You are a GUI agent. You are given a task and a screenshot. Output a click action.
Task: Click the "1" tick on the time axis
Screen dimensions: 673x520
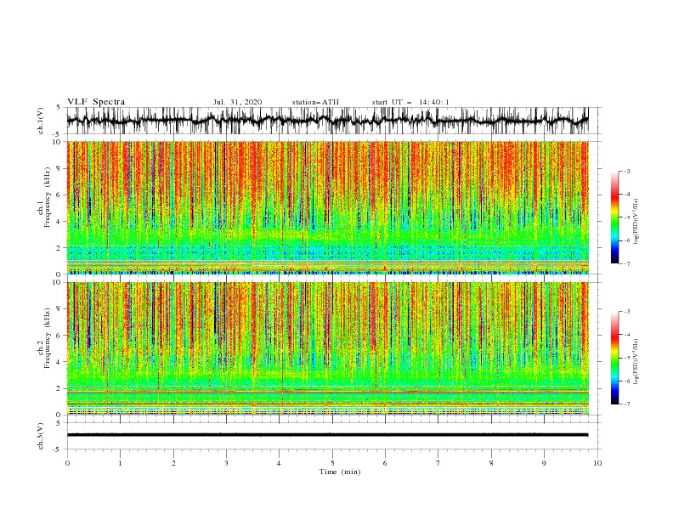click(120, 463)
